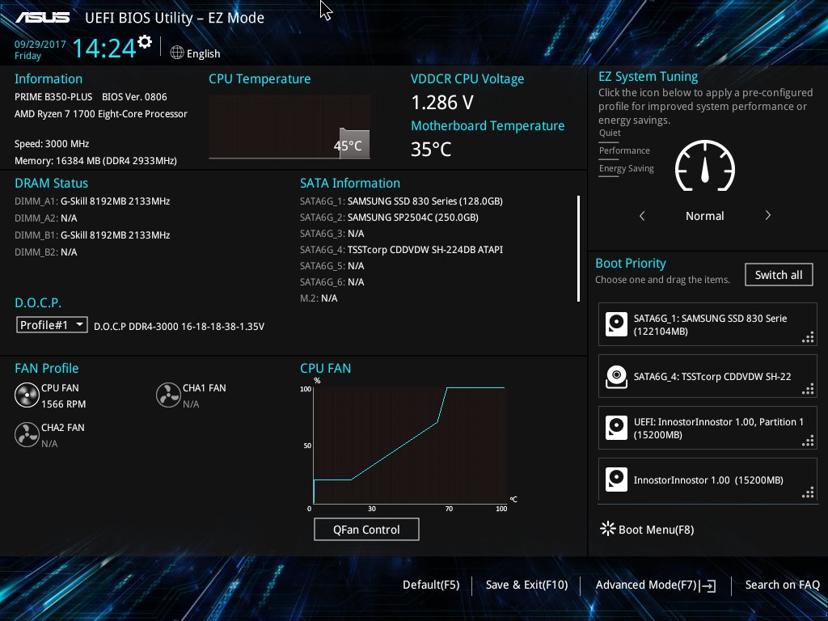Click the 1.286 V CPU voltage value

coord(442,103)
